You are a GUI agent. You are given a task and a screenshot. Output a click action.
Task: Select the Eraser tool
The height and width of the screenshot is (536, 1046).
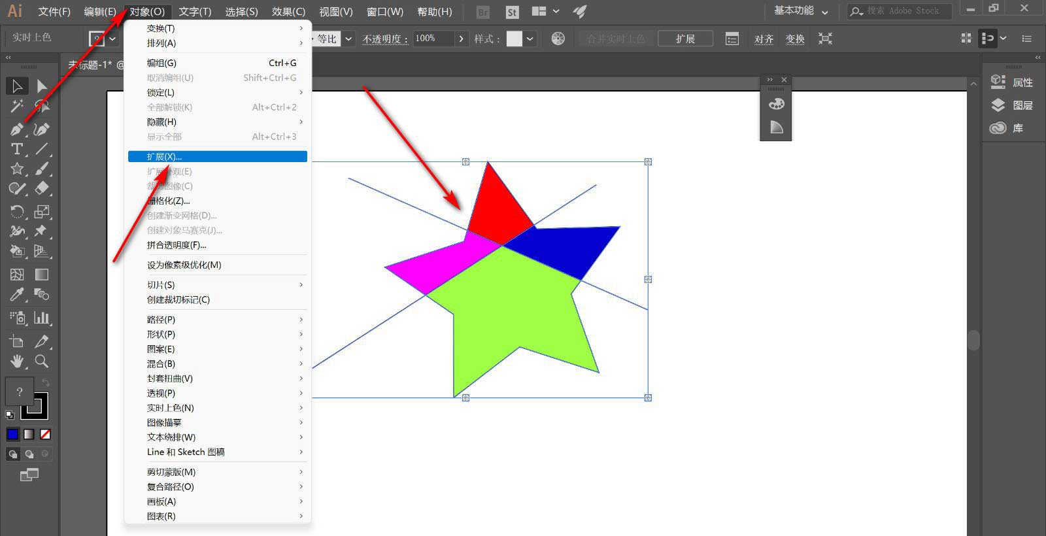pos(42,188)
